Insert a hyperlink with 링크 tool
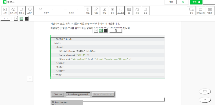 point(96,10)
